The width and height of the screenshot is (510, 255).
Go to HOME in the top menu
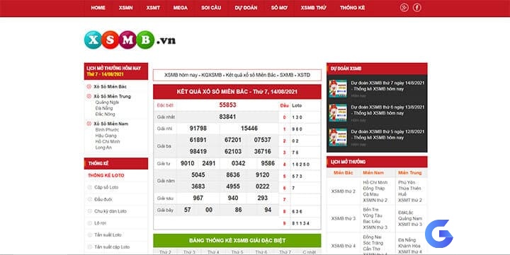pyautogui.click(x=98, y=8)
